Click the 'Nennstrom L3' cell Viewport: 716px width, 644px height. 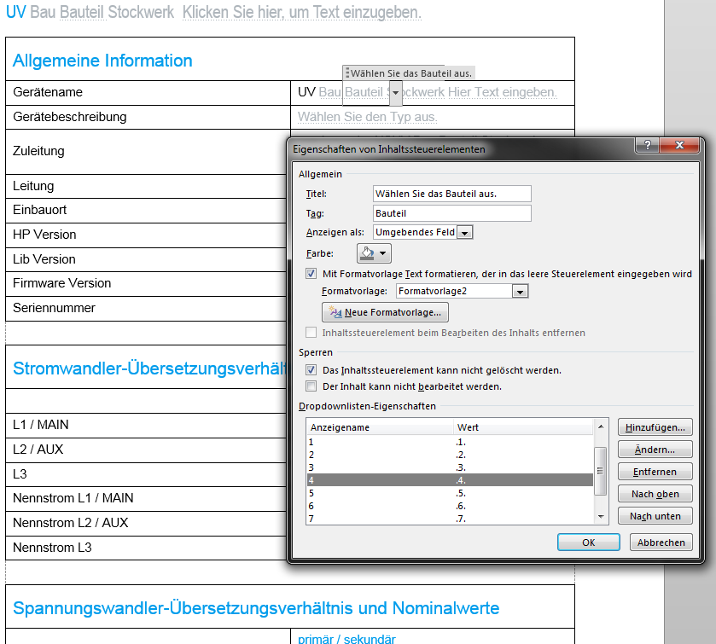[x=148, y=548]
